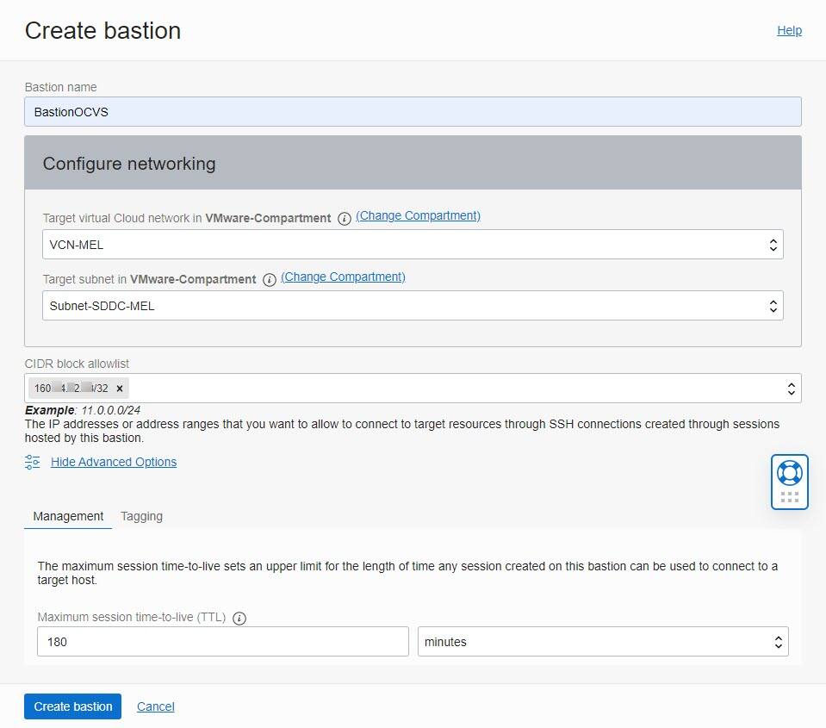Hide the advanced options
826x728 pixels.
(113, 462)
